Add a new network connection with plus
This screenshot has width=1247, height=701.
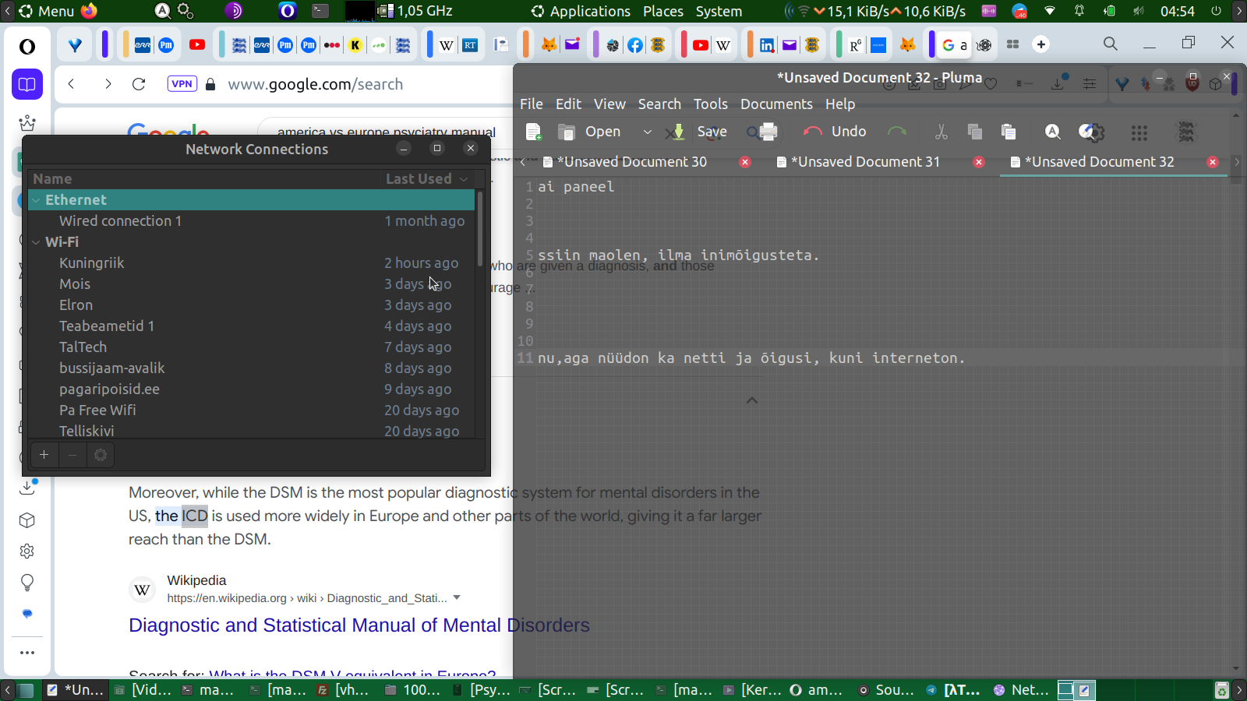coord(44,455)
